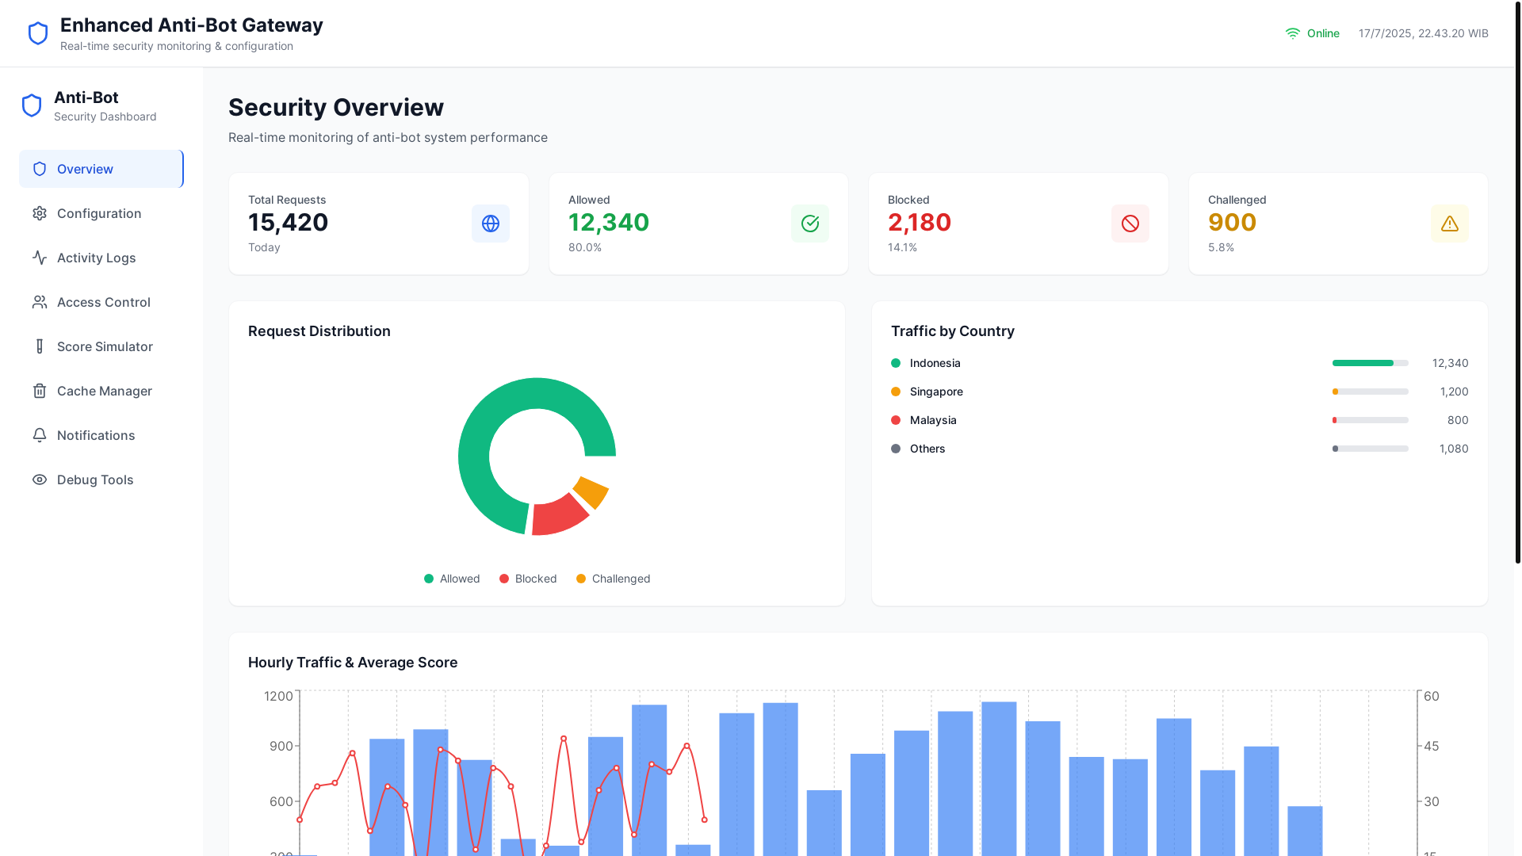Click the Cache Manager trash icon
The image size is (1522, 856).
point(40,391)
